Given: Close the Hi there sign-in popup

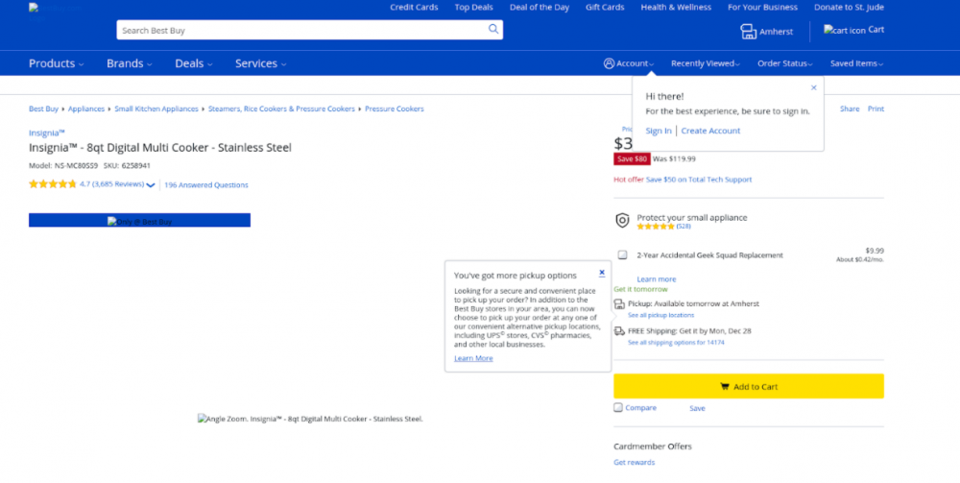Looking at the screenshot, I should (x=814, y=87).
